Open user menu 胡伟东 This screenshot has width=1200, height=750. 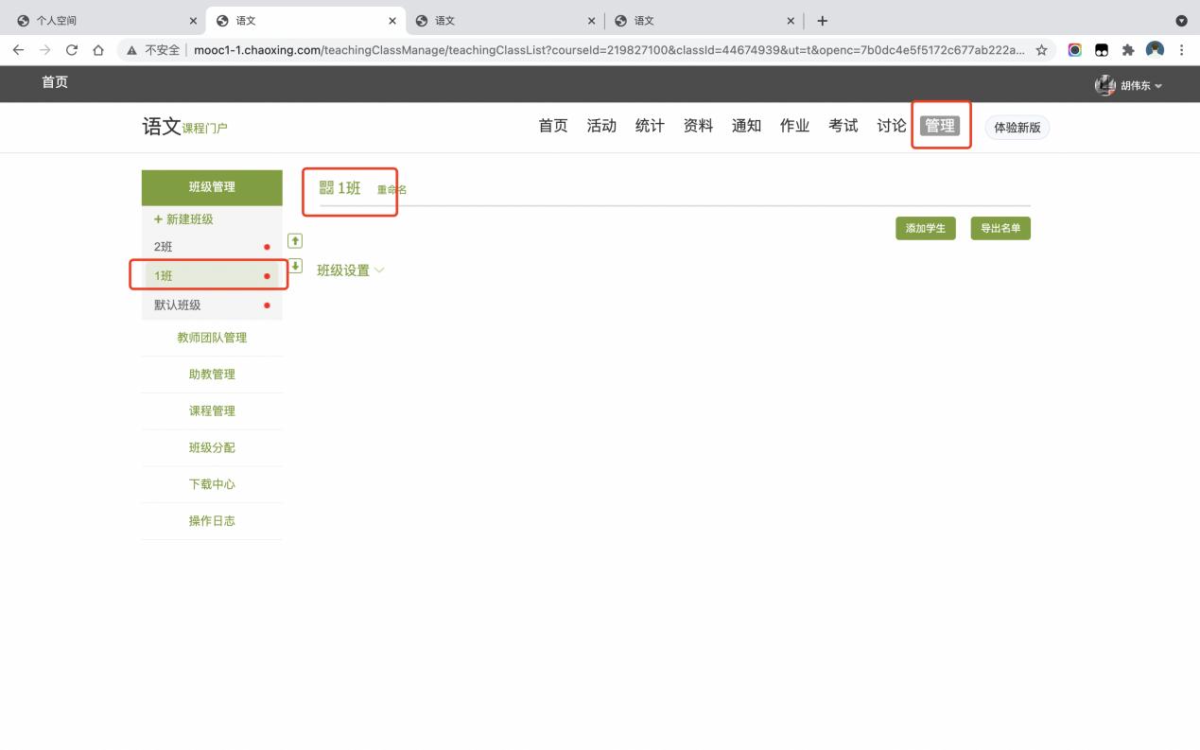click(1129, 85)
